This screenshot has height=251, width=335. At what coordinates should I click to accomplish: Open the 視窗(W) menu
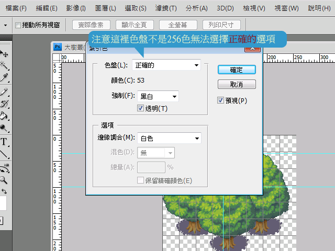tap(286, 8)
